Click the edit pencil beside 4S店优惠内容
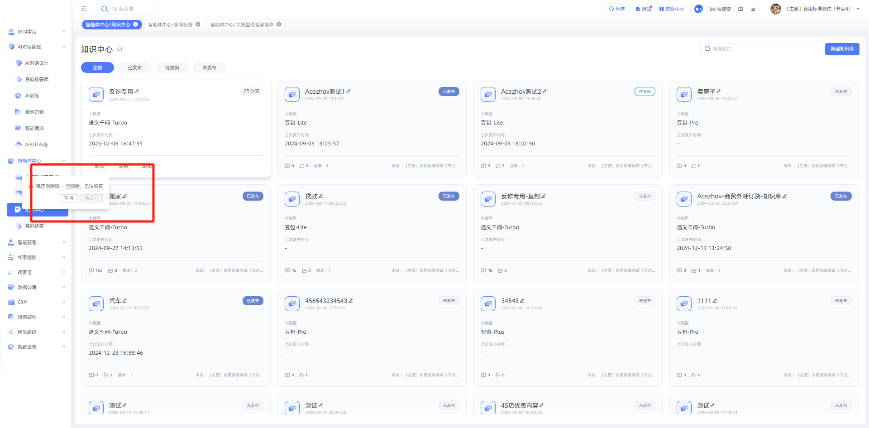This screenshot has width=869, height=428. tap(542, 405)
